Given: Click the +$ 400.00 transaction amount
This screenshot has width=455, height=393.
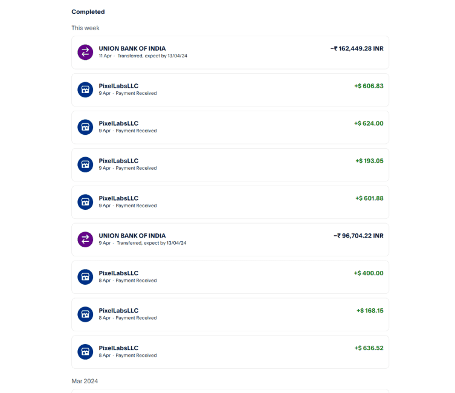Looking at the screenshot, I should click(x=369, y=273).
